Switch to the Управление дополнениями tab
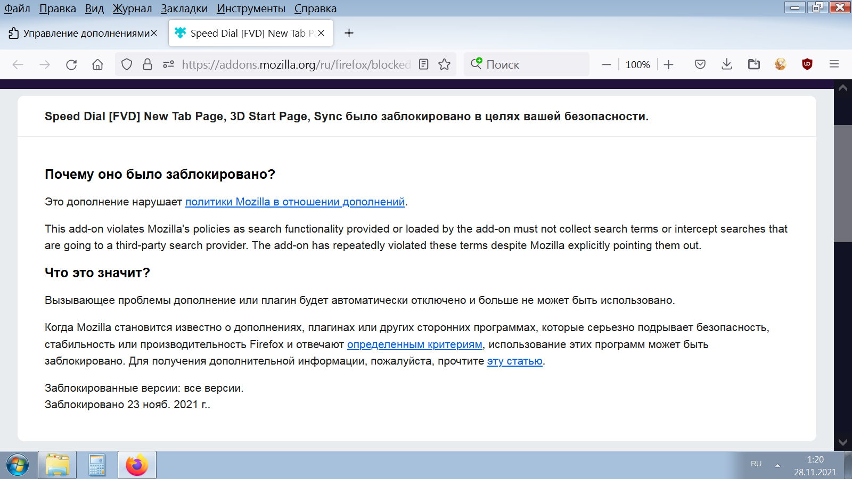 [x=83, y=33]
